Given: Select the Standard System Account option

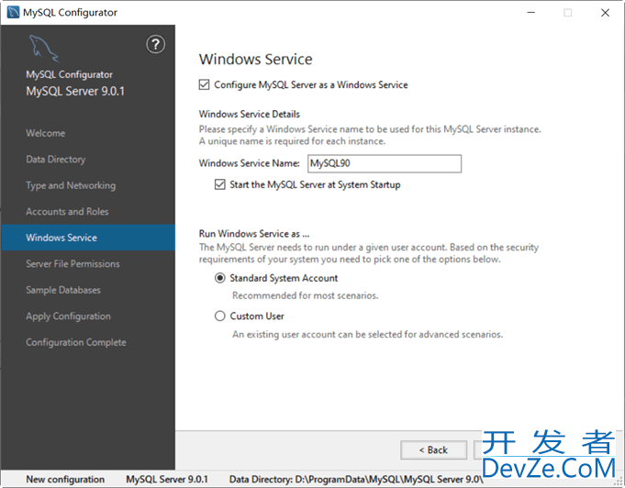Looking at the screenshot, I should click(x=219, y=278).
